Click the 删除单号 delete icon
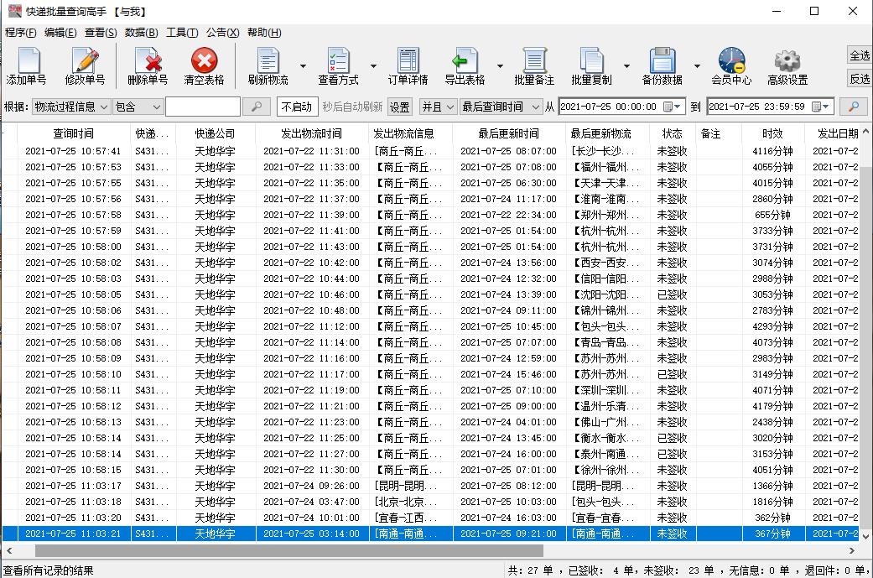 point(147,65)
